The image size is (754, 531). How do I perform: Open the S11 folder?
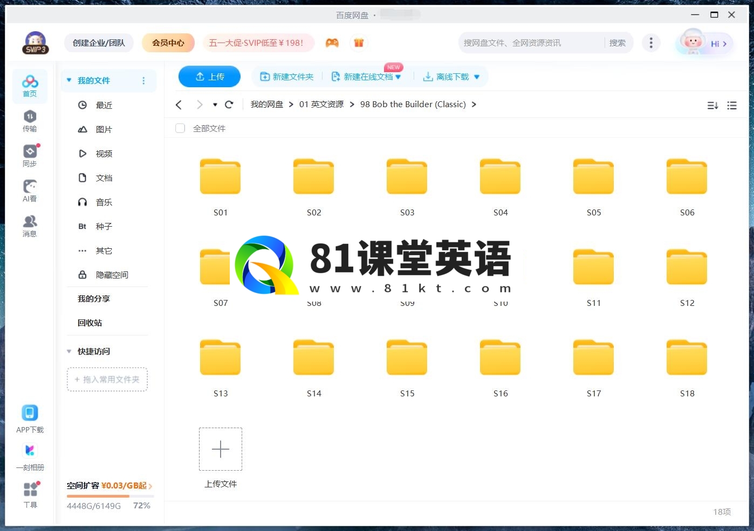[x=594, y=277]
